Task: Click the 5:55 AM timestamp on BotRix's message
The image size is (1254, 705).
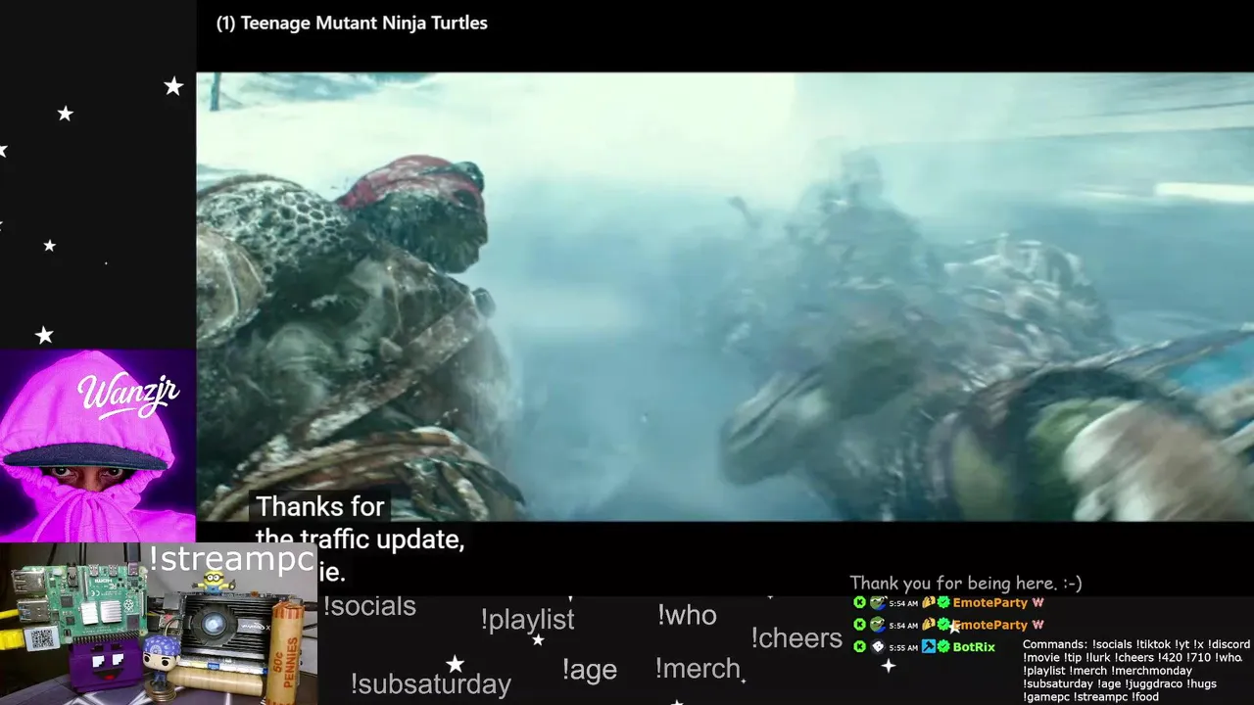Action: pos(903,647)
